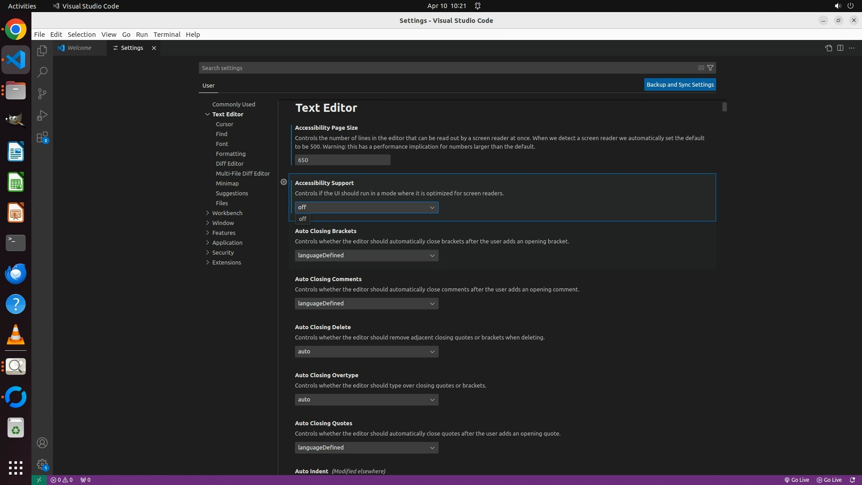The width and height of the screenshot is (862, 485).
Task: Switch to the Welcome tab
Action: point(79,48)
